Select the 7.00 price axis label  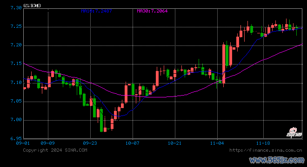point(16,120)
